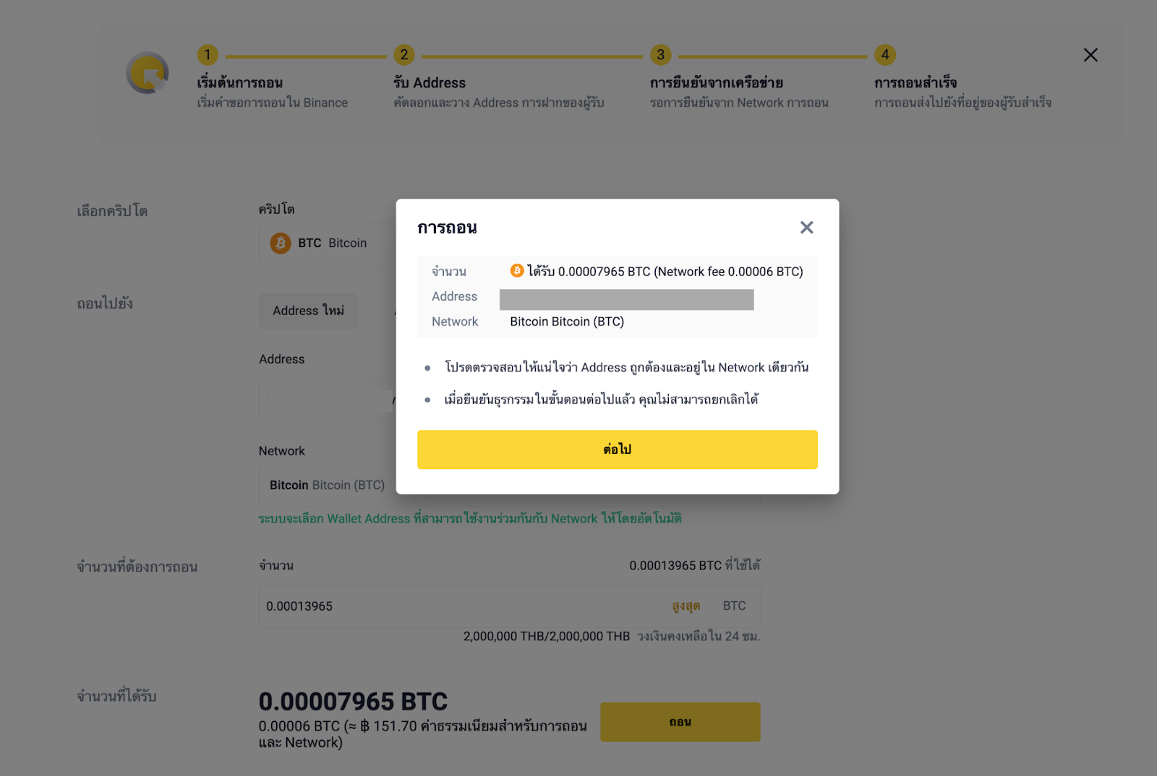Click the redacted address in the dialog
Viewport: 1157px width, 776px height.
(626, 299)
